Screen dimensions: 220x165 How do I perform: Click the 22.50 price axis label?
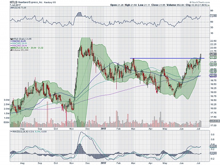tap(213, 41)
